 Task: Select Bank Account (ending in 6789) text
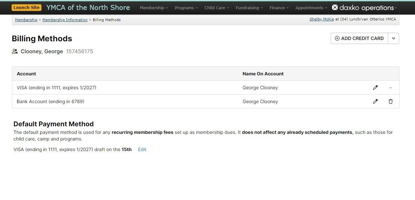(50, 101)
